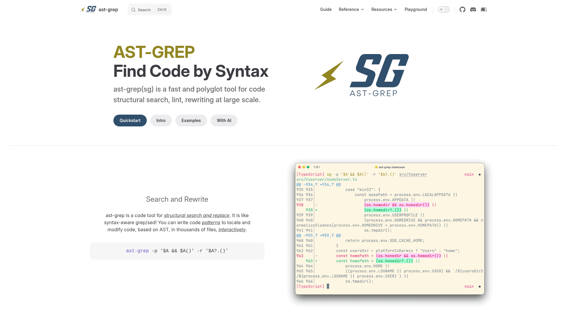The height and width of the screenshot is (319, 567).
Task: Click the Examples button
Action: (191, 121)
